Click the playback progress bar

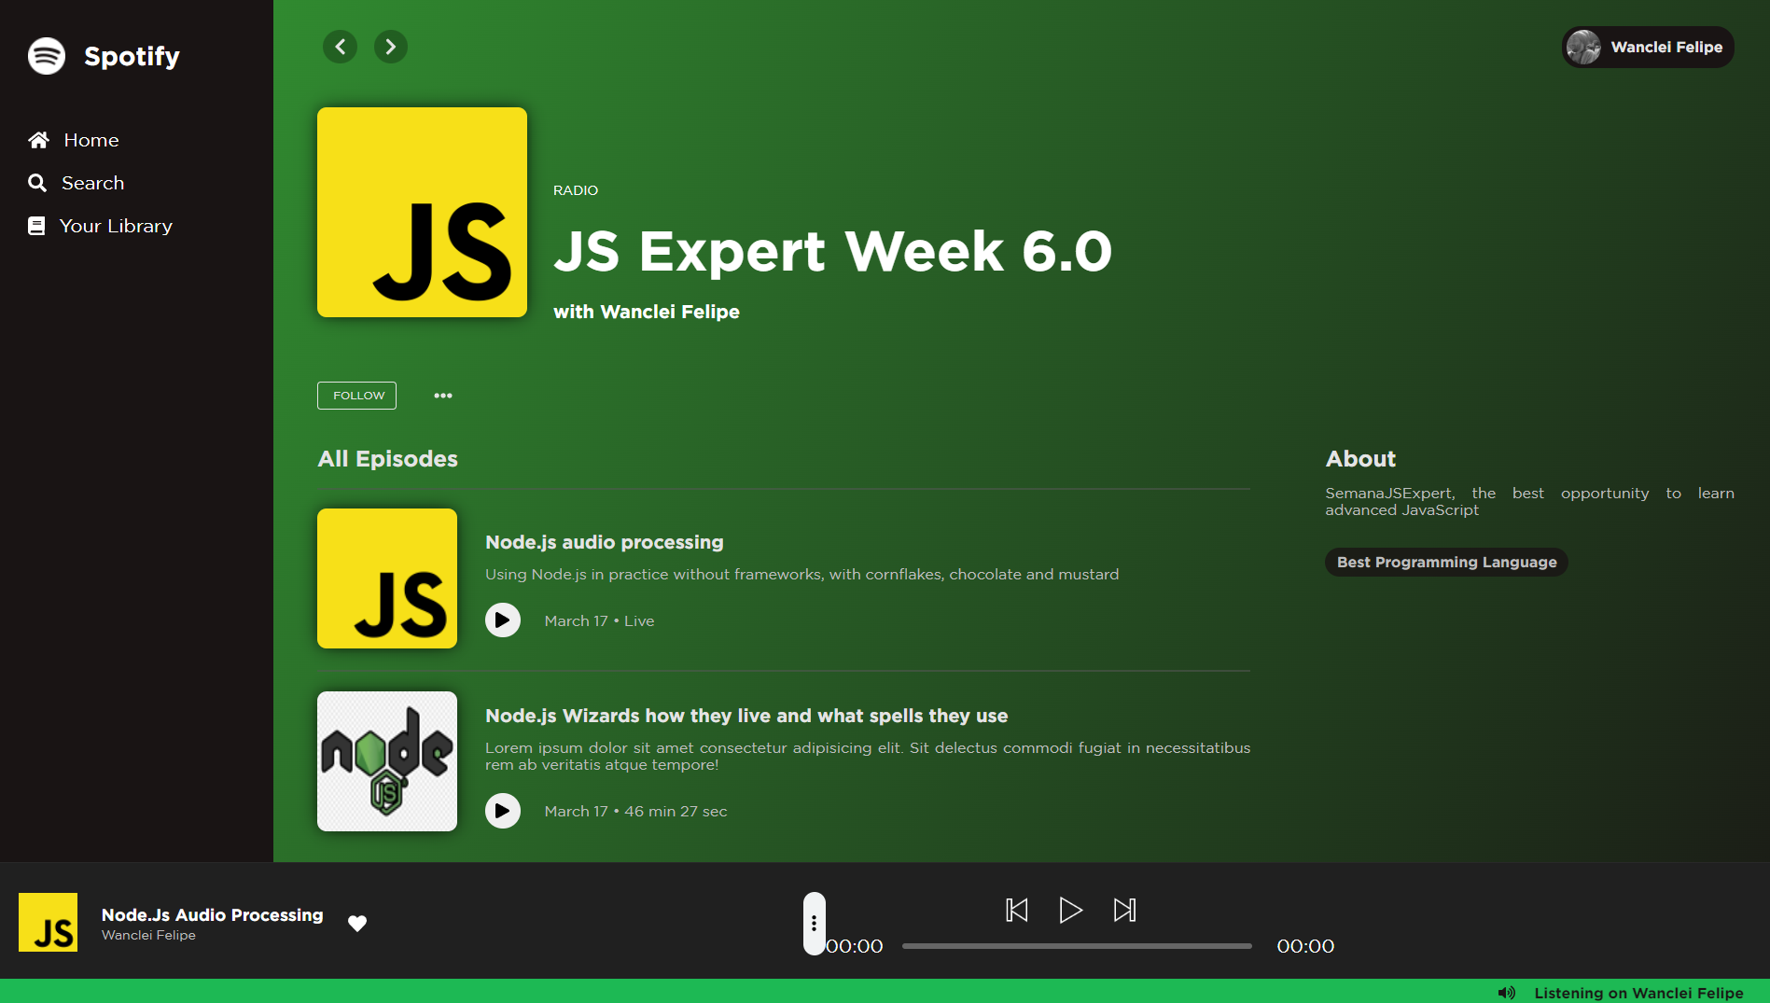point(1076,946)
